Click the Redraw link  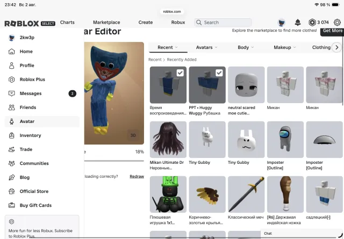tap(137, 177)
